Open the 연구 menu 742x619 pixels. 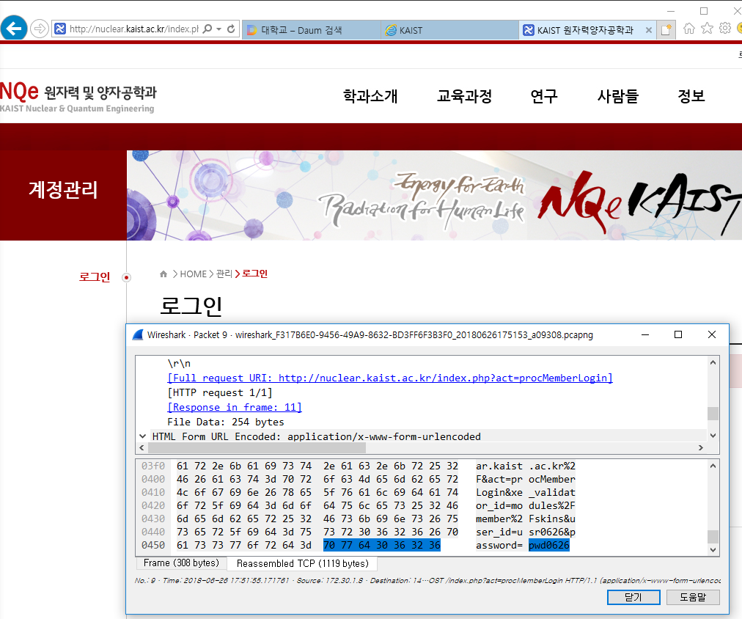(x=544, y=96)
